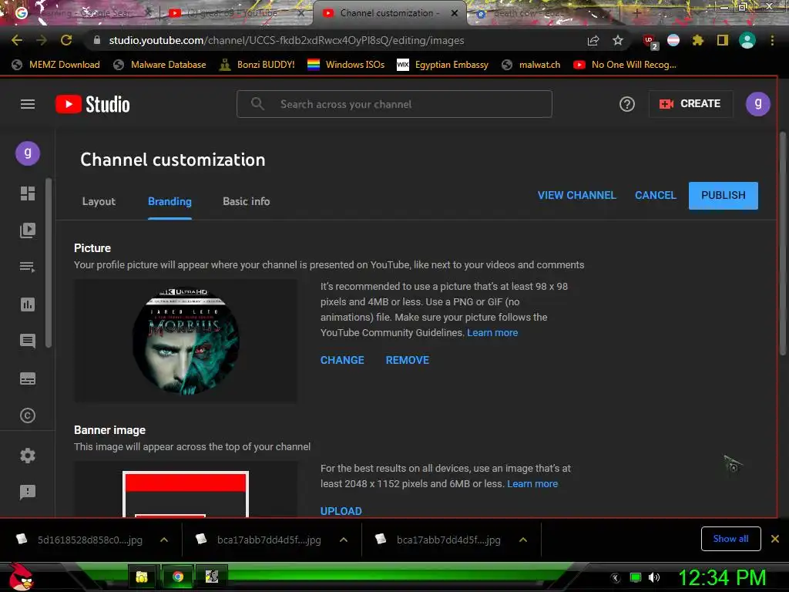
Task: Click UPLOAD for the banner image
Action: pyautogui.click(x=341, y=510)
